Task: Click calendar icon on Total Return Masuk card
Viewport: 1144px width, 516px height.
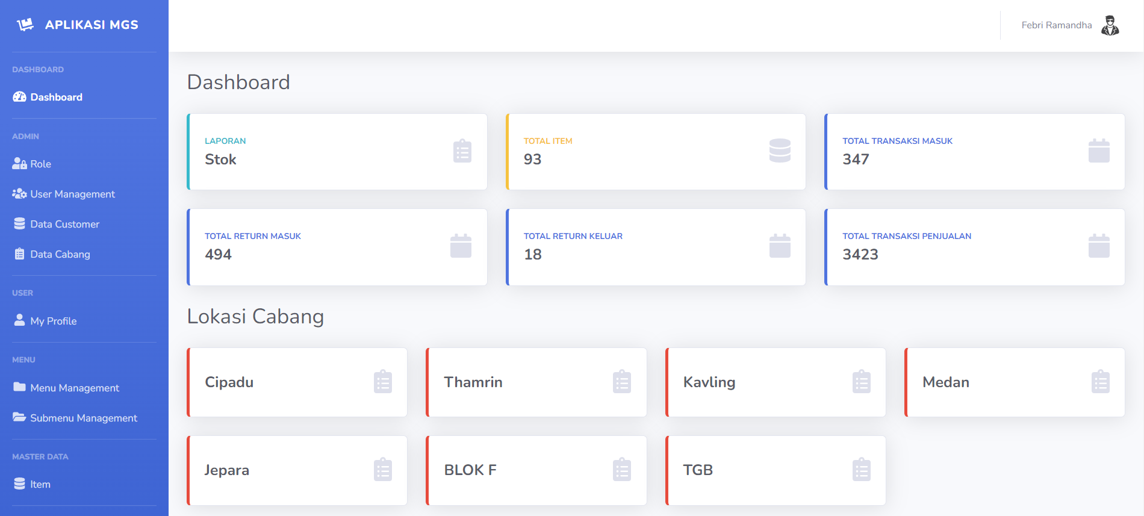Action: click(461, 246)
